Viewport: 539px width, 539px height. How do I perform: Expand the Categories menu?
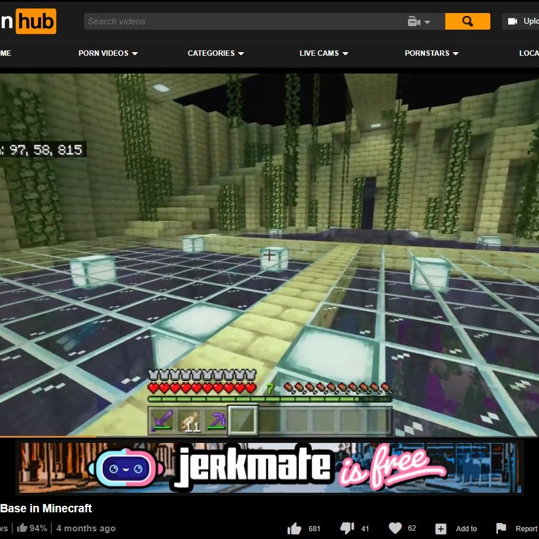point(215,53)
